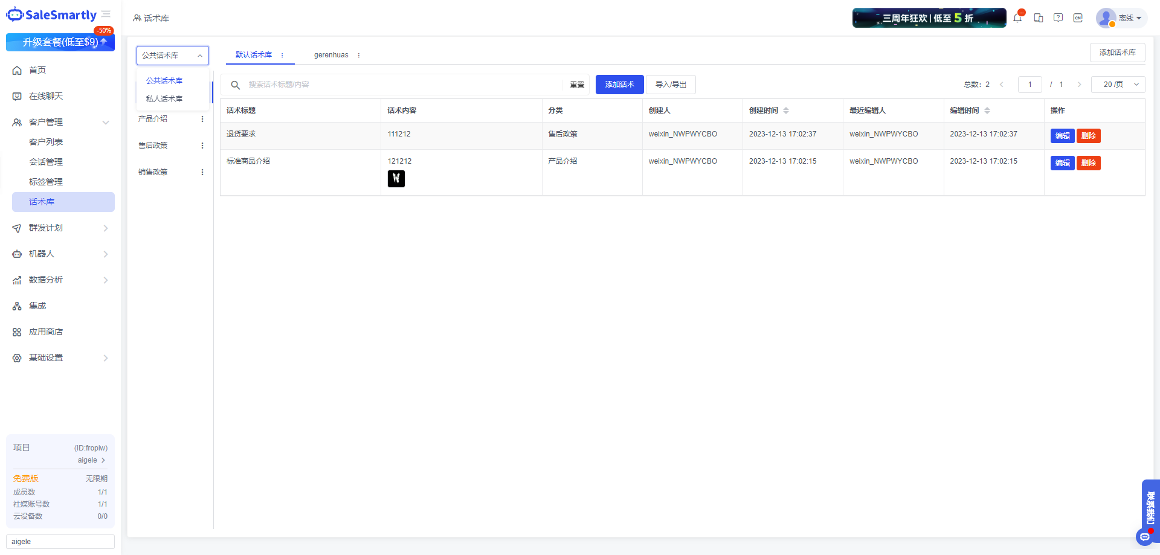The image size is (1160, 555).
Task: Open the floating chat support bubble
Action: [x=1144, y=536]
